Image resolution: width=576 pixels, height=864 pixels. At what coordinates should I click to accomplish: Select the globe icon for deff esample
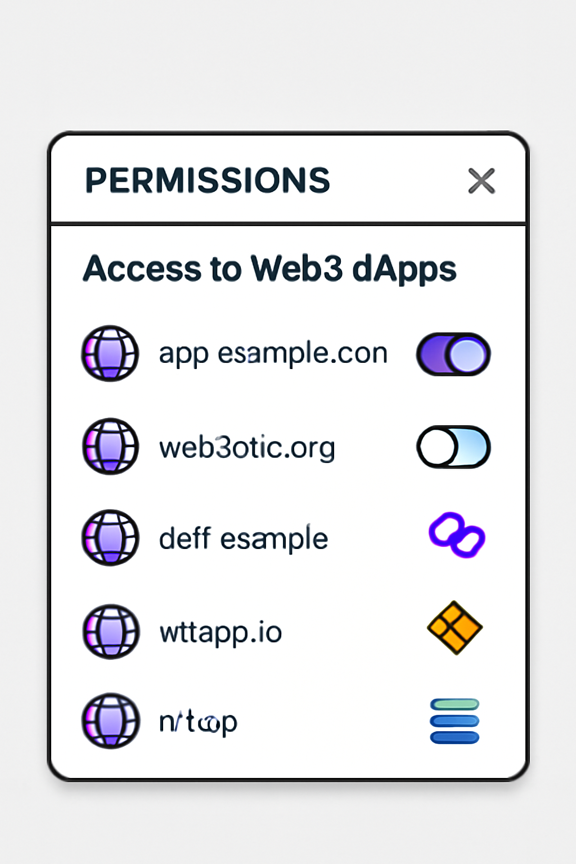pos(110,538)
